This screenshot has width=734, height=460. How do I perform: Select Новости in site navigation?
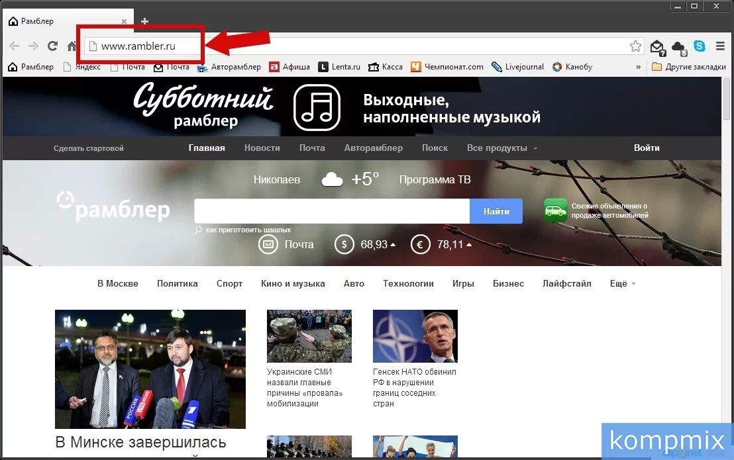(x=262, y=148)
